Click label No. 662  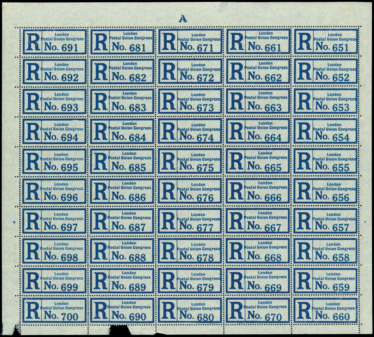coord(258,71)
